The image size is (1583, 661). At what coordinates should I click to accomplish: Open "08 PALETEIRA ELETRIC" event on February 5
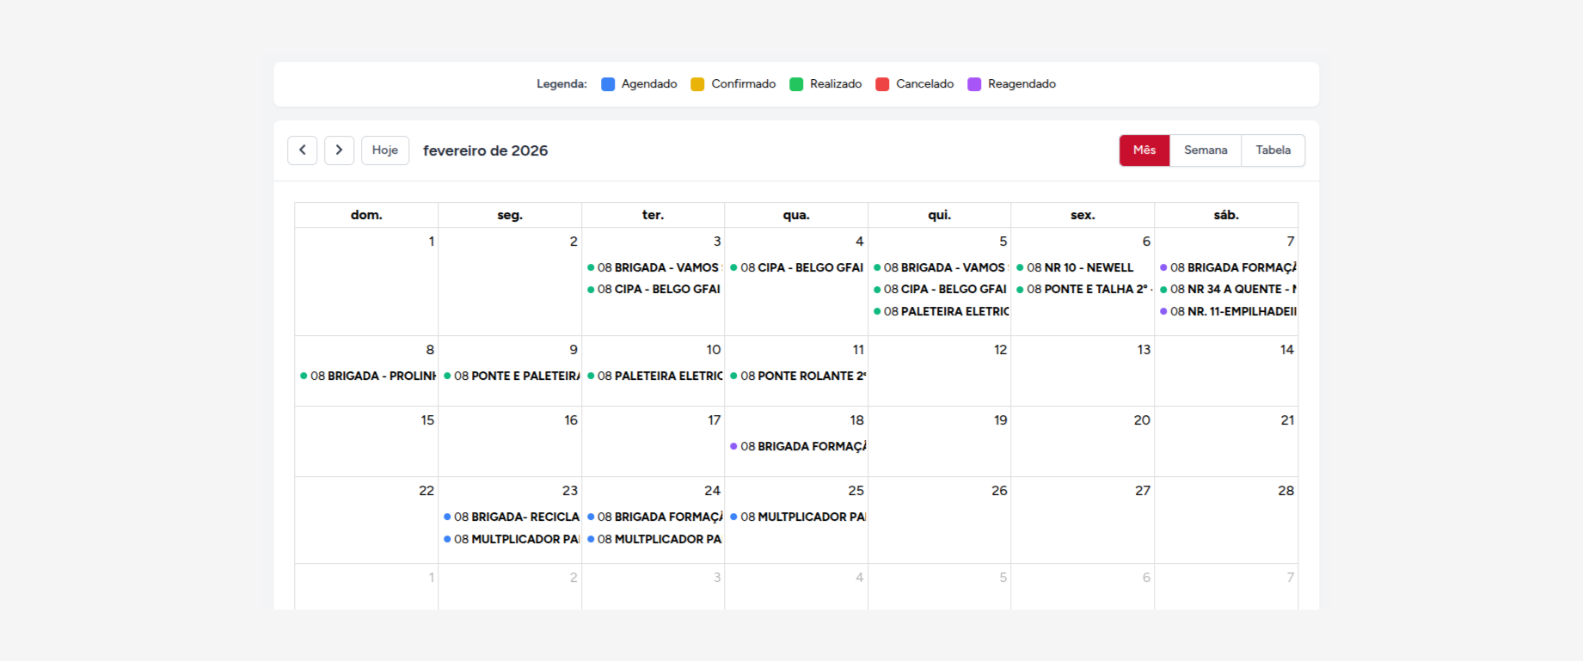point(939,311)
